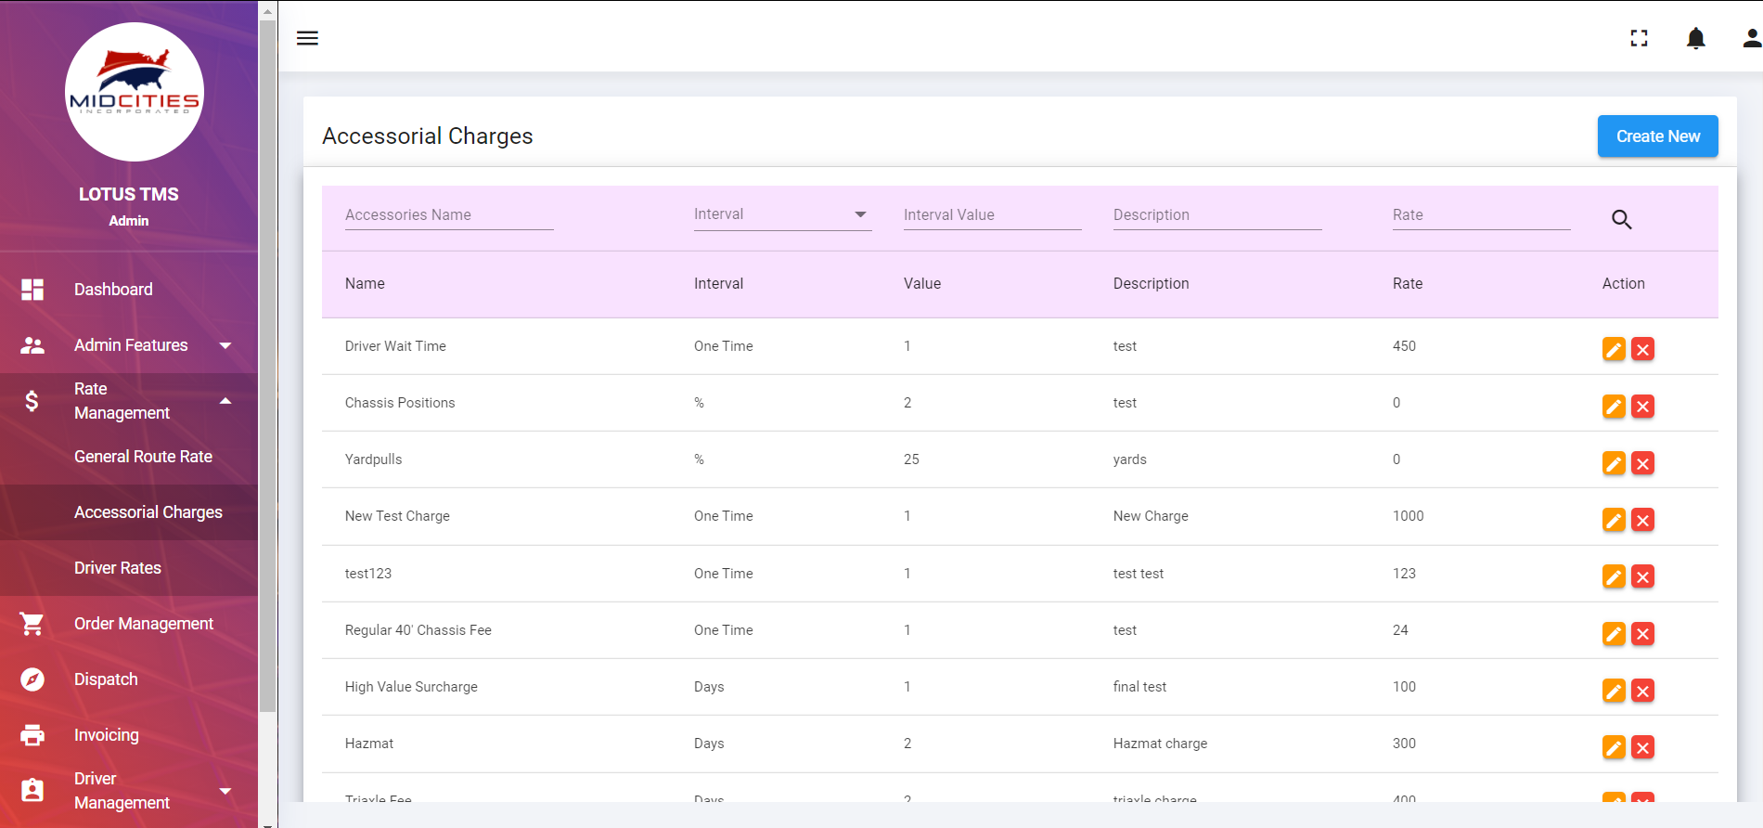Toggle fullscreen mode icon
This screenshot has height=828, width=1763.
click(1639, 38)
